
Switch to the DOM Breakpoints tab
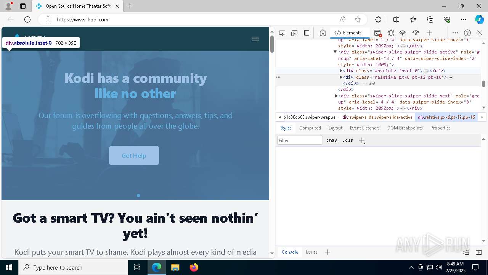[x=405, y=128]
